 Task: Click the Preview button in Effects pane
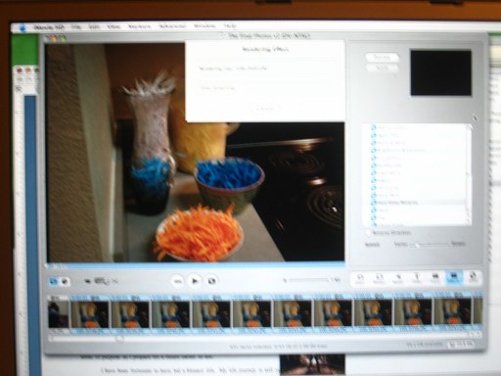382,58
